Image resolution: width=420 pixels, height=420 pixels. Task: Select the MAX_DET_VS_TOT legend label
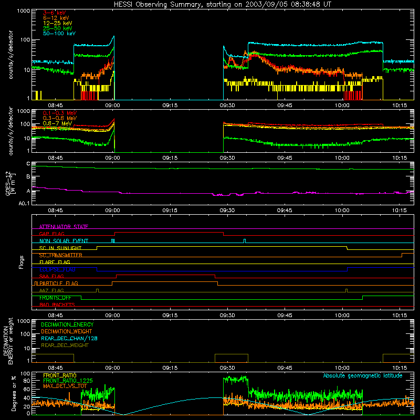tap(65, 386)
